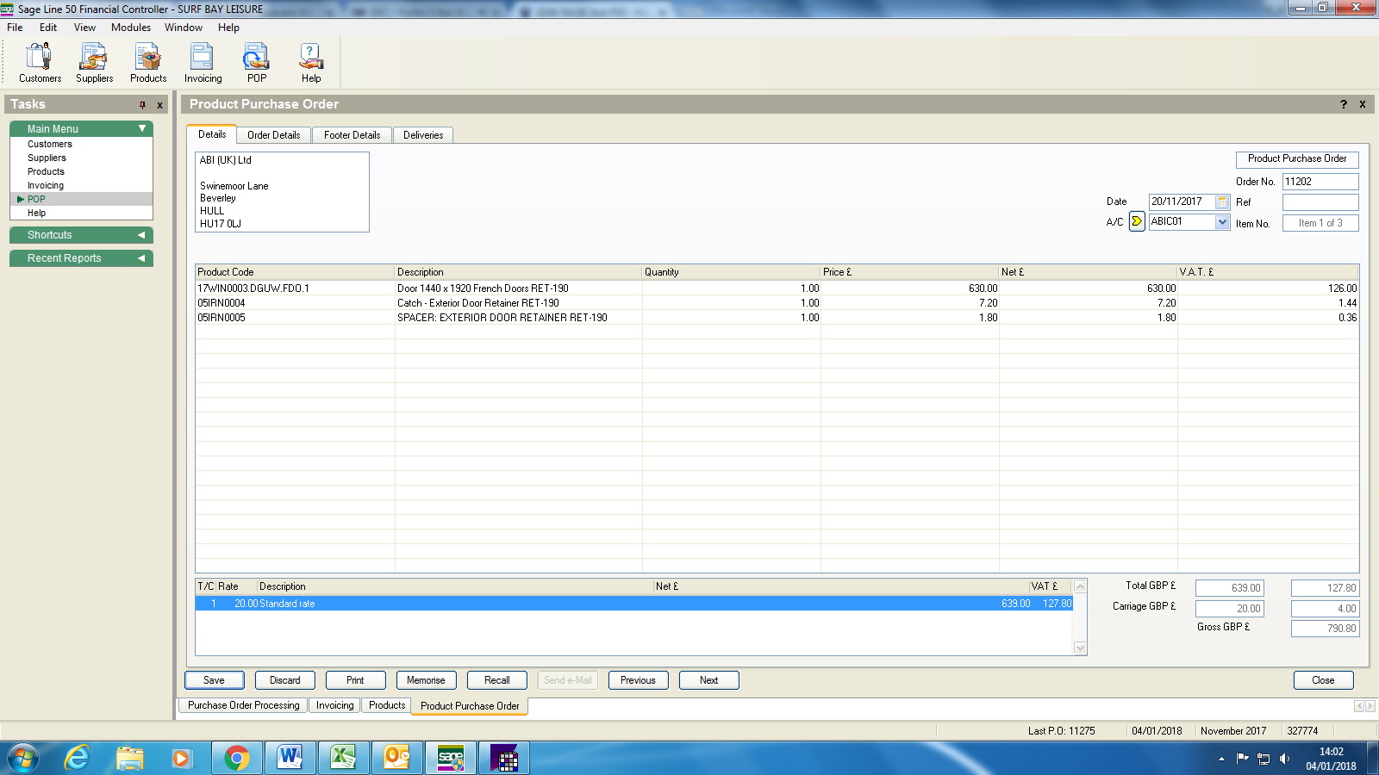This screenshot has height=775, width=1379.
Task: Open the Suppliers module toolbar icon
Action: pyautogui.click(x=94, y=62)
